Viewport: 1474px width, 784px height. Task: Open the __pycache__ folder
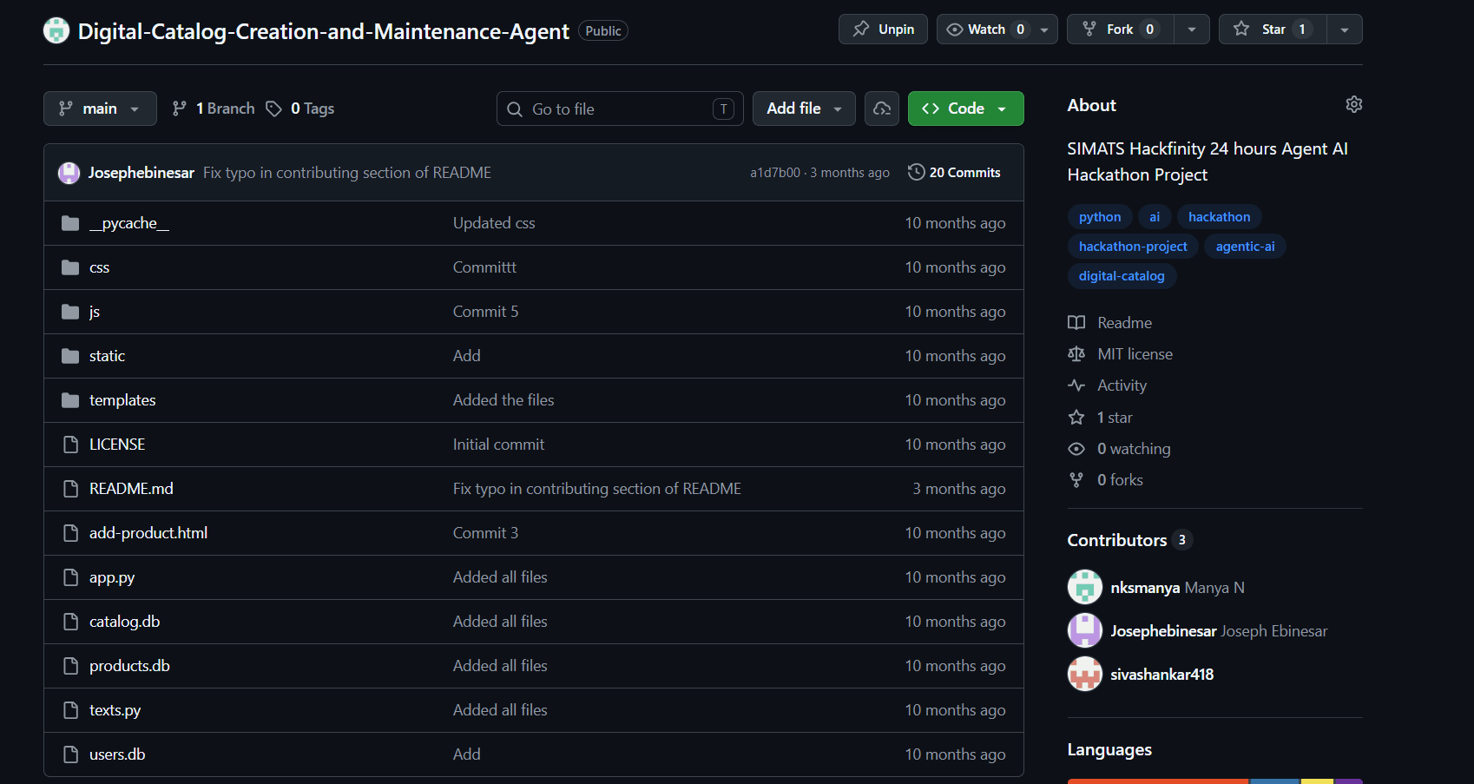click(x=129, y=223)
